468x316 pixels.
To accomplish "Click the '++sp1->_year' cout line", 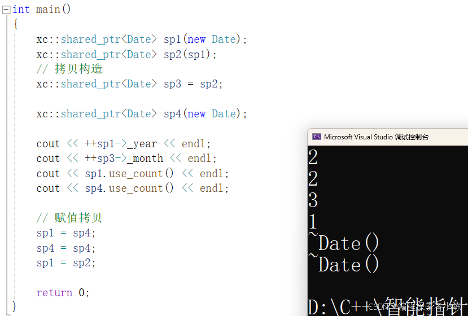I will [x=124, y=144].
